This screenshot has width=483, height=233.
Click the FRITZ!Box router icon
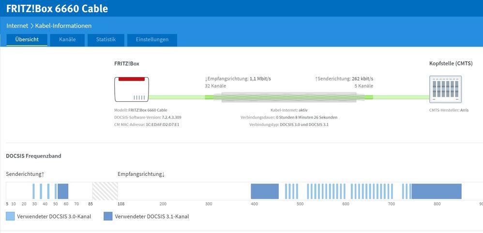tap(132, 90)
